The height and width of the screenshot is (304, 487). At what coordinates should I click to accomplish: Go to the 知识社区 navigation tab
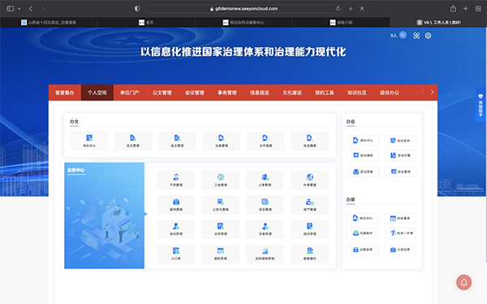[x=357, y=92]
